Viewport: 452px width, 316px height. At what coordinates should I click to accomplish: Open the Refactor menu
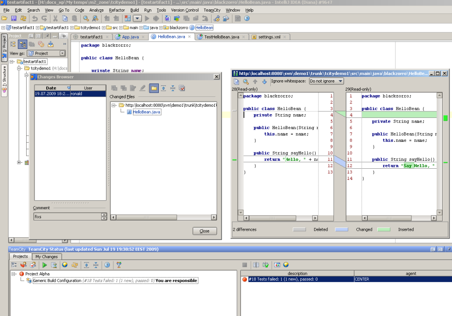click(x=117, y=10)
